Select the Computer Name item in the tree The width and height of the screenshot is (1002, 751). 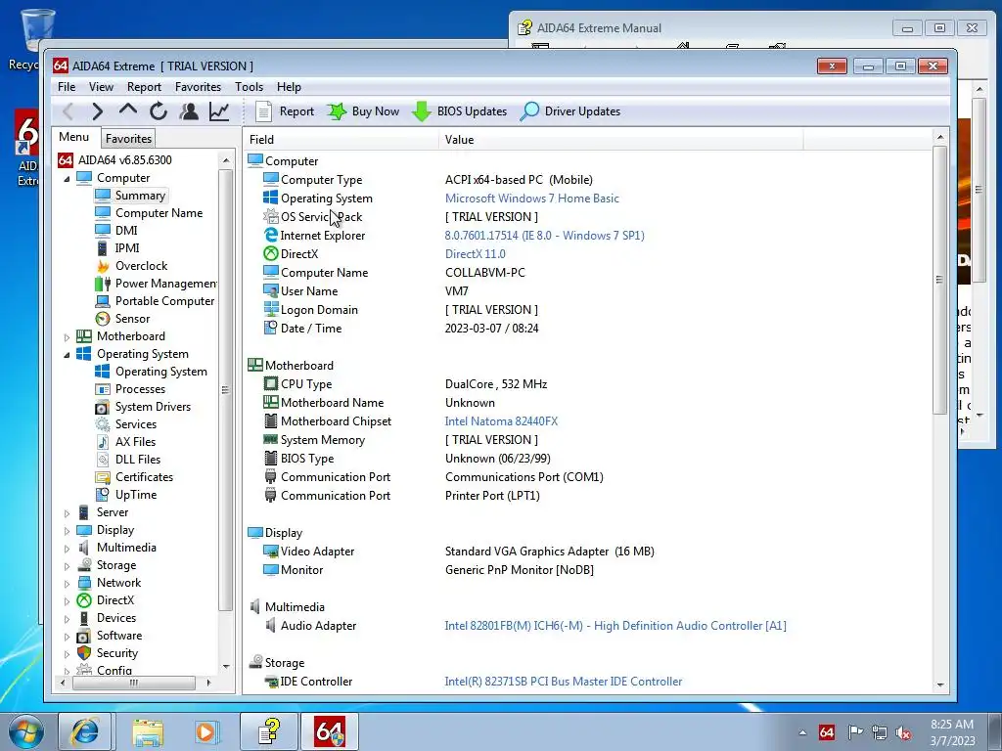point(159,212)
